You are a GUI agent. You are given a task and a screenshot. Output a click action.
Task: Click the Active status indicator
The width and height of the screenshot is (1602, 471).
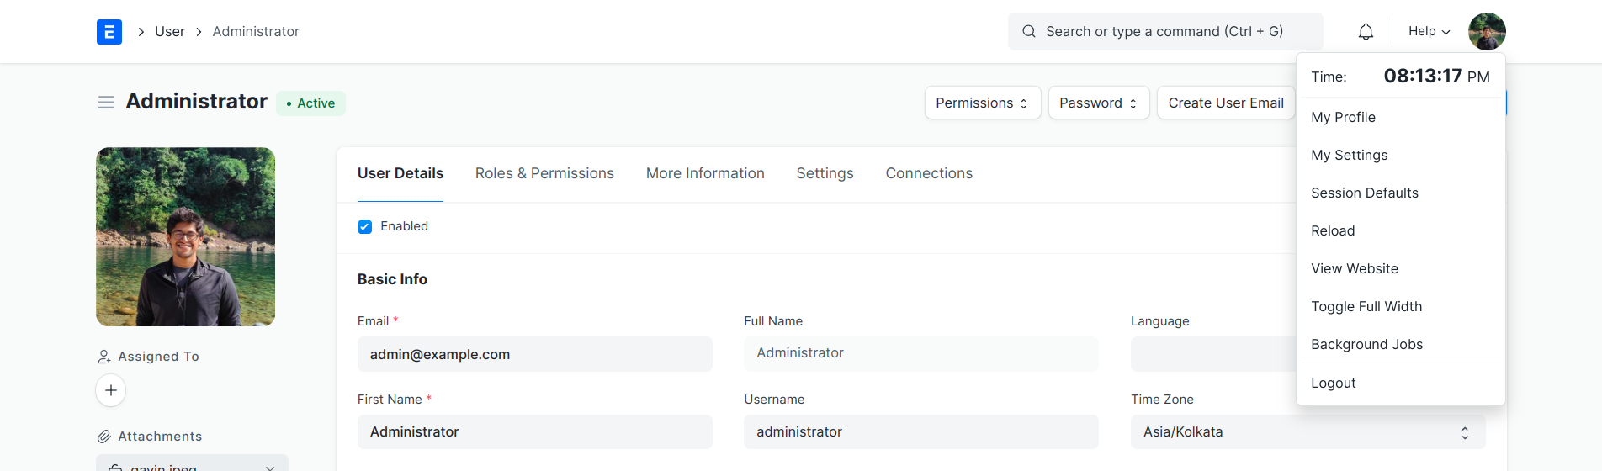(310, 103)
